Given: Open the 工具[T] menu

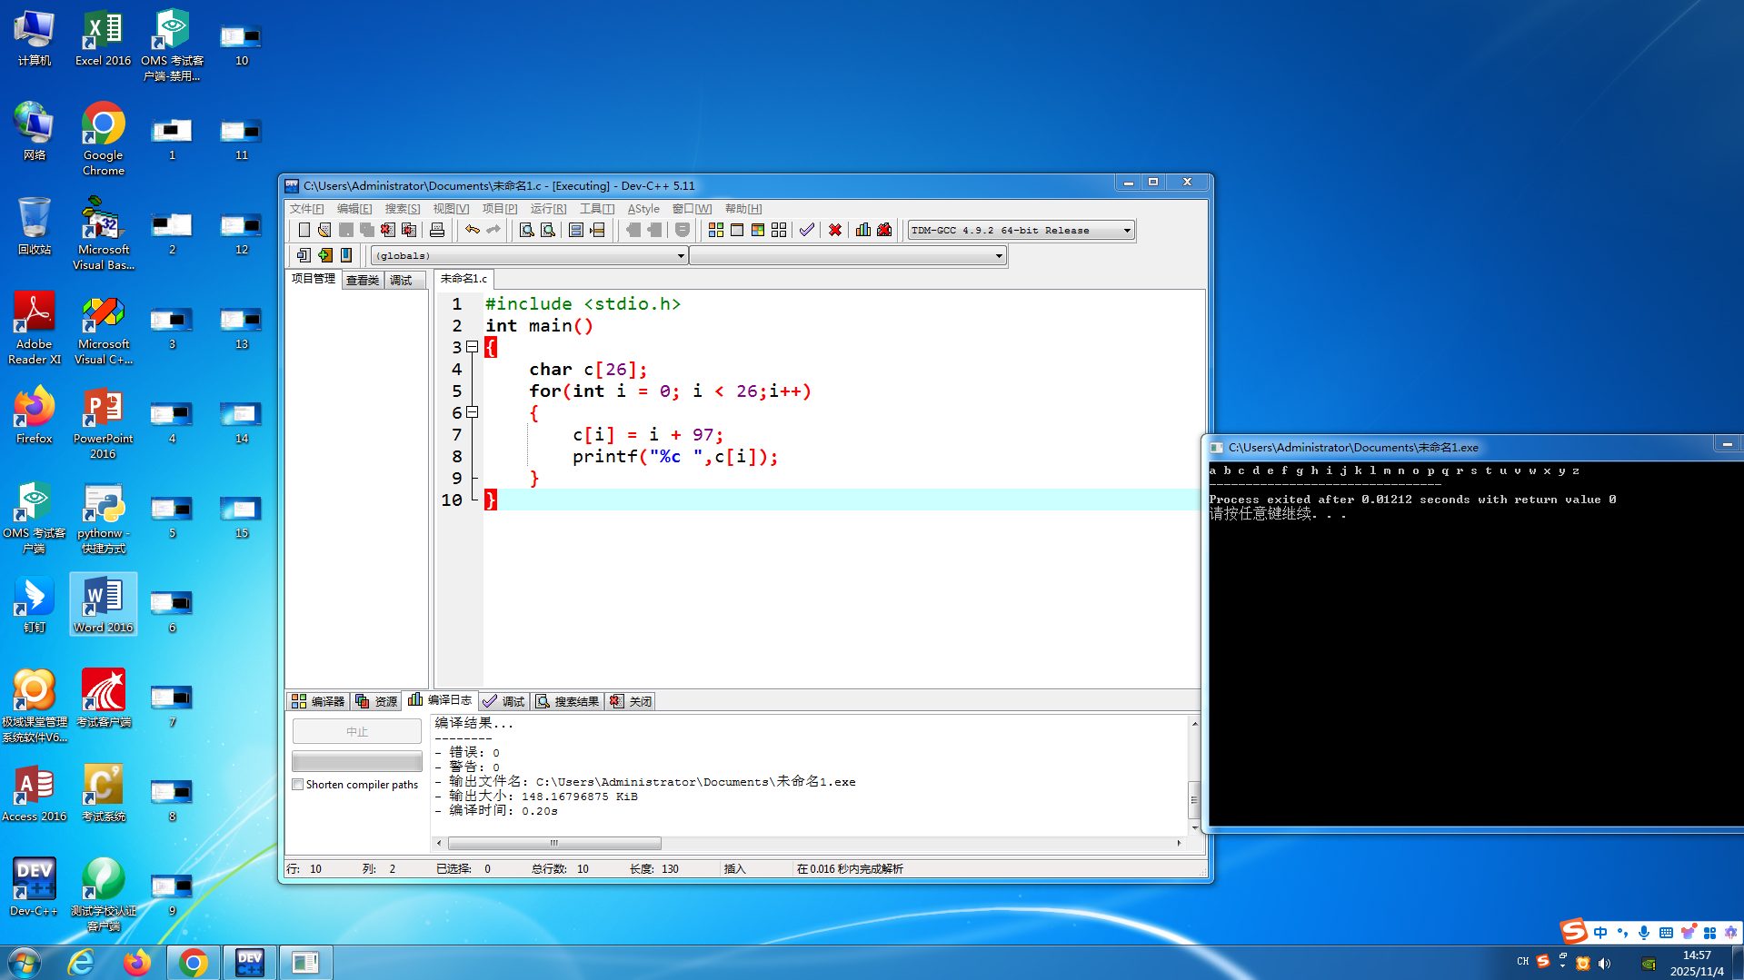Looking at the screenshot, I should point(597,209).
